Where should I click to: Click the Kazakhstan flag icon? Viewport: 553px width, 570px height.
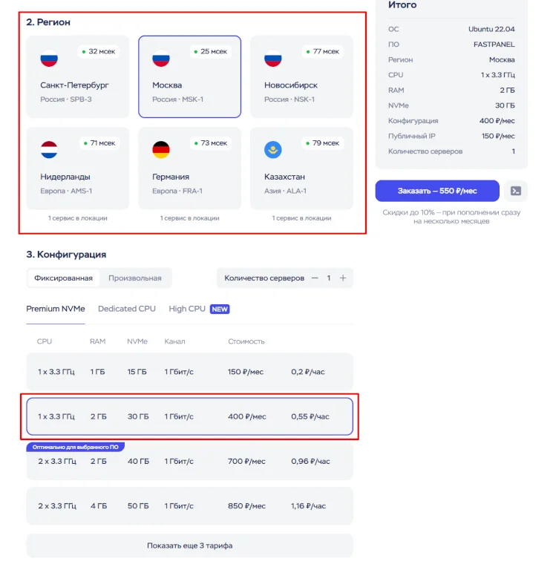click(273, 150)
